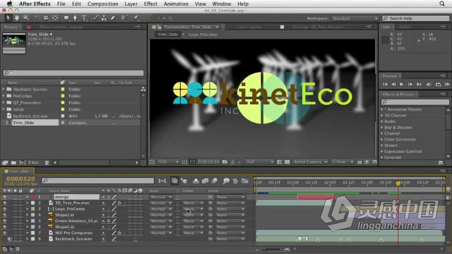452x254 pixels.
Task: Select the Zoom magnifier tool
Action: [x=26, y=18]
